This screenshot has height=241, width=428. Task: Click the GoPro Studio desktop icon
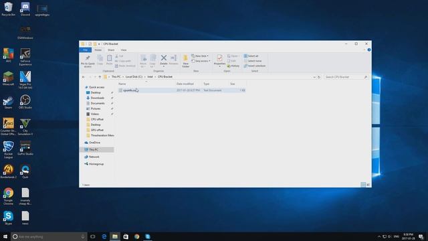(25, 149)
